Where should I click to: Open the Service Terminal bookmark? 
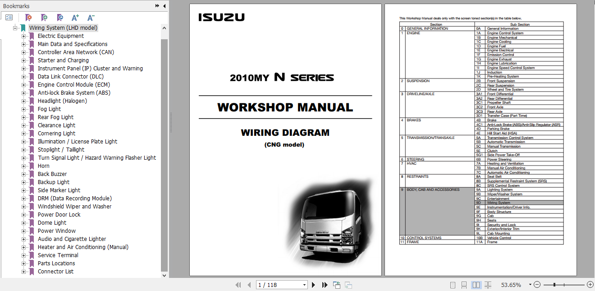[x=58, y=255]
